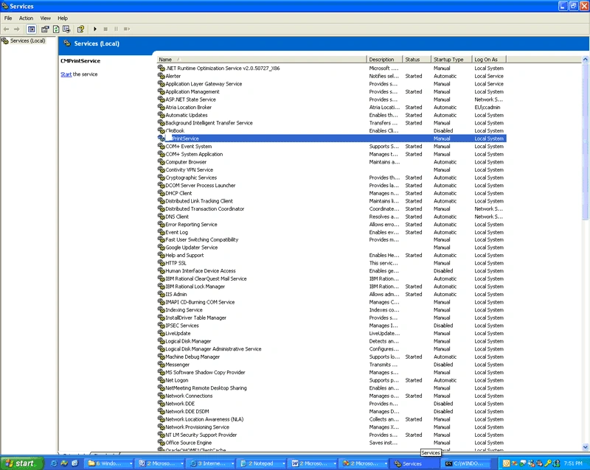Open the File menu
590x470 pixels.
[8, 18]
